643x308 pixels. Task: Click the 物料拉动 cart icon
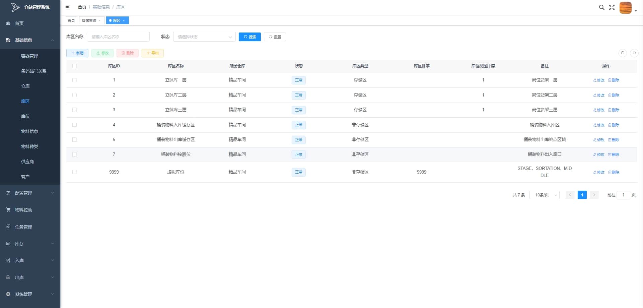click(x=8, y=210)
